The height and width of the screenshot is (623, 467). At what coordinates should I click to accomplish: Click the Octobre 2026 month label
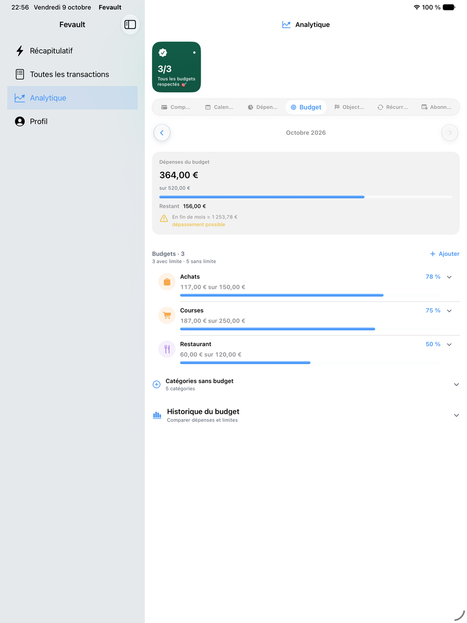click(306, 133)
